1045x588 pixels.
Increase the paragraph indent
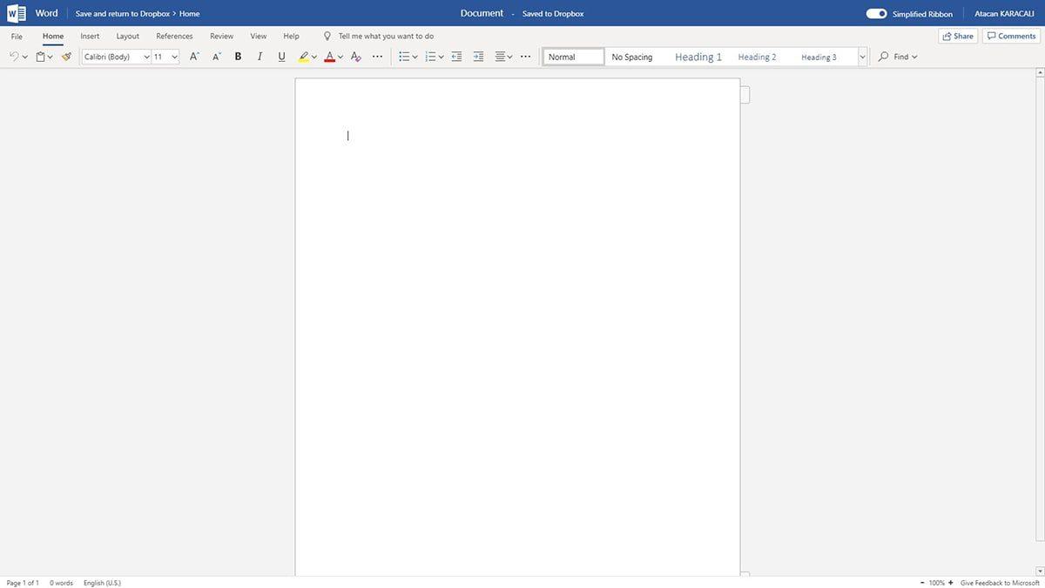click(477, 56)
